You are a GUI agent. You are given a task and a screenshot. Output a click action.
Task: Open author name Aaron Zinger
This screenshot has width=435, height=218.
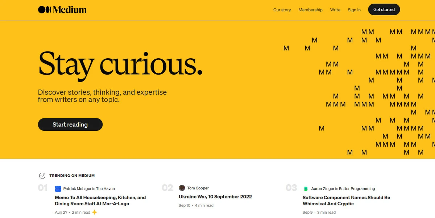coord(323,189)
